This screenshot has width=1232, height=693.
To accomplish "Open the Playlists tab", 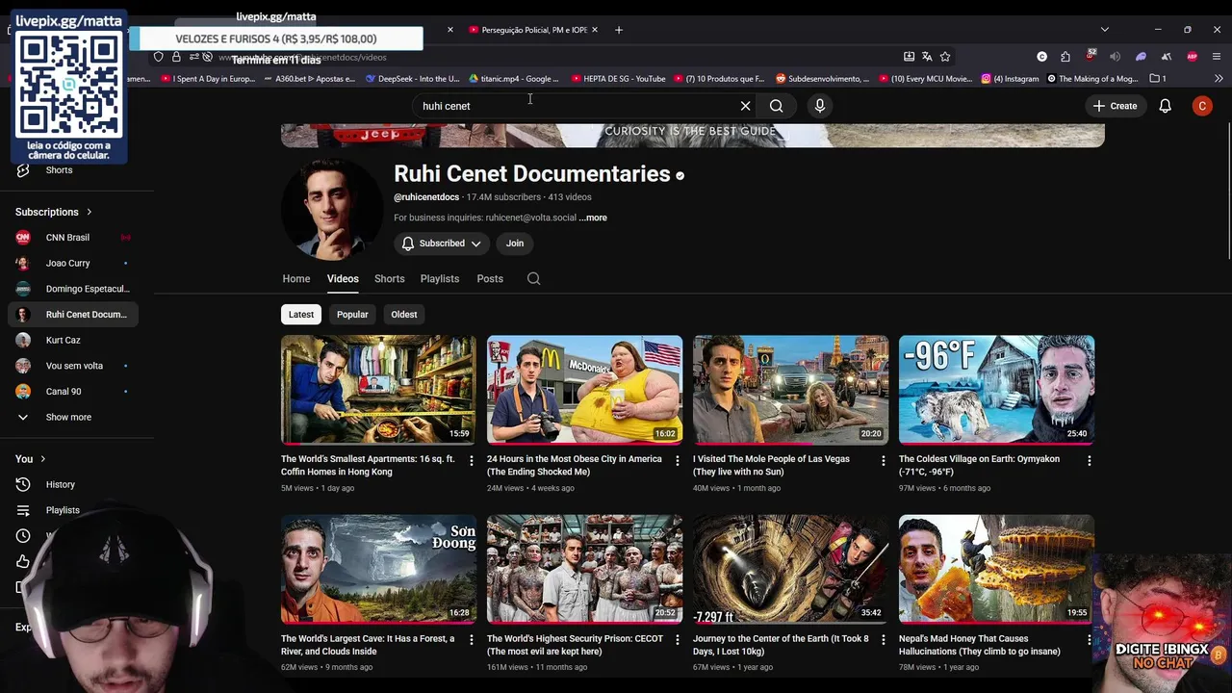I will pyautogui.click(x=440, y=279).
